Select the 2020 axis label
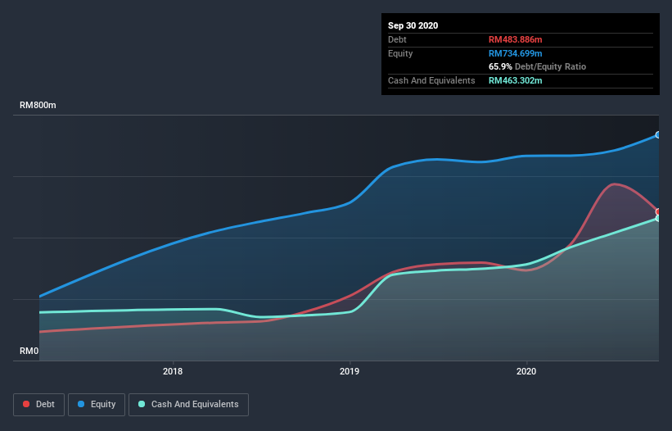 (x=526, y=371)
